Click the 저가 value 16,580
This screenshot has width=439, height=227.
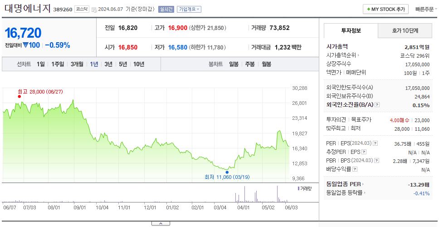[x=178, y=47]
